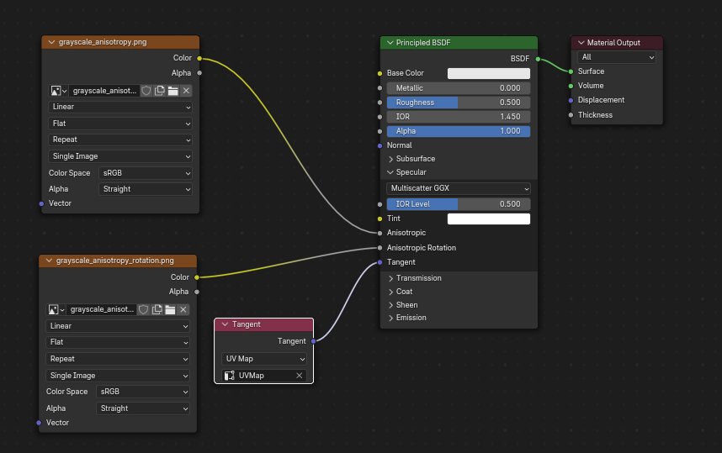The height and width of the screenshot is (453, 722).
Task: Collapse the Material Output node
Action: (x=581, y=43)
